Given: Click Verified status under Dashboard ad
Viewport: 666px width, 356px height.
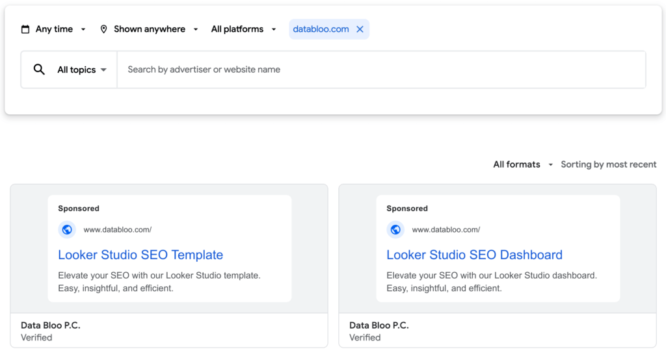Looking at the screenshot, I should pos(365,338).
